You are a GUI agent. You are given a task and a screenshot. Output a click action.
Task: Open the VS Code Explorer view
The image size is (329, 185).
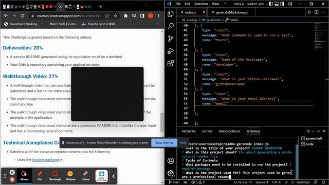171,14
